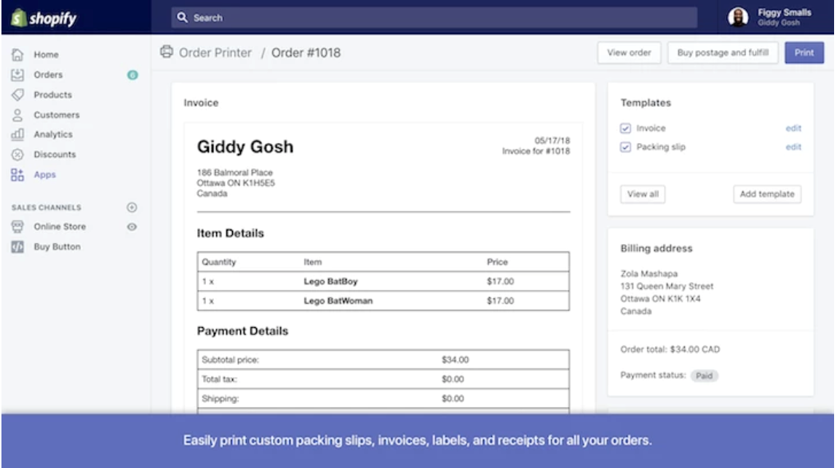The height and width of the screenshot is (468, 837).
Task: Click the Products tag icon
Action: point(18,94)
